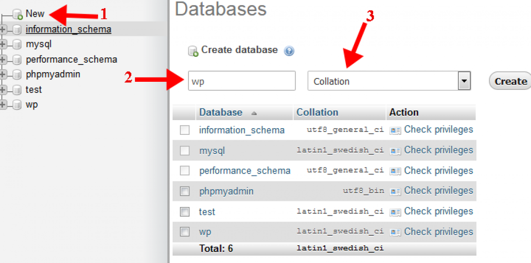Click the Check privileges icon for information_schema
The image size is (531, 263).
tap(395, 130)
